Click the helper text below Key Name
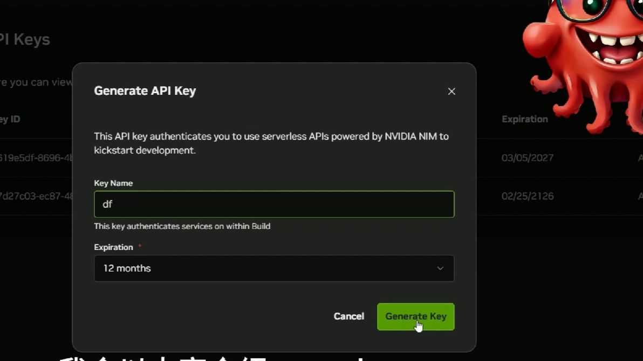Screen dimensions: 643x361 (182, 226)
